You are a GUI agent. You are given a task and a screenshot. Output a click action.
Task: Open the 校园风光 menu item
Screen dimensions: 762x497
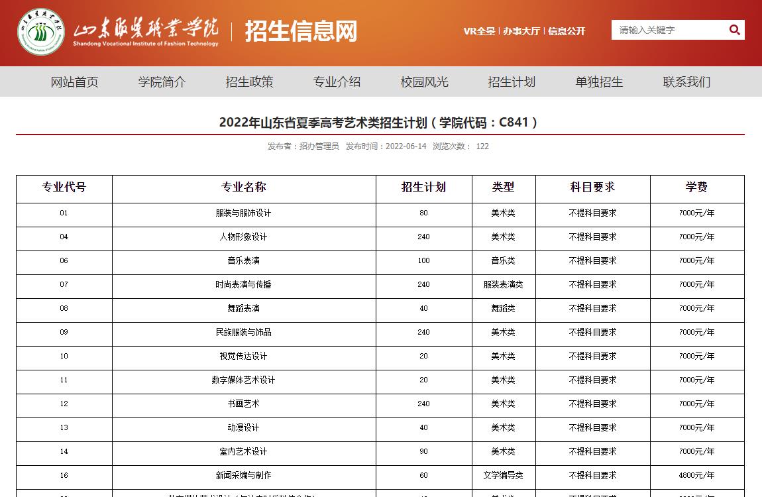click(424, 82)
